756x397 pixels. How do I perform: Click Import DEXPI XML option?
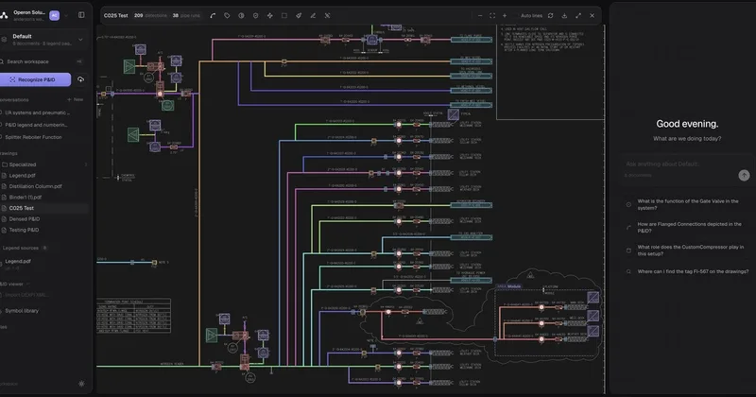click(x=26, y=295)
